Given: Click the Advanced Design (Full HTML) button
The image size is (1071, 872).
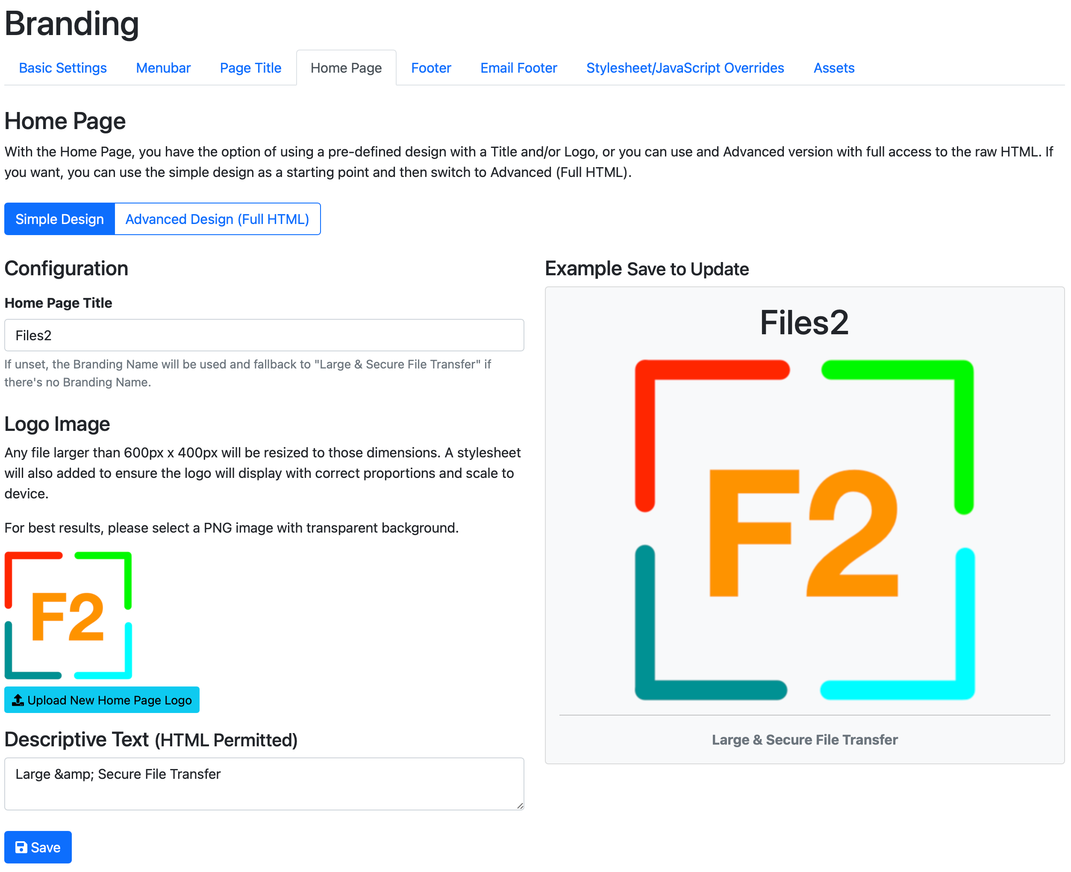Looking at the screenshot, I should 218,219.
